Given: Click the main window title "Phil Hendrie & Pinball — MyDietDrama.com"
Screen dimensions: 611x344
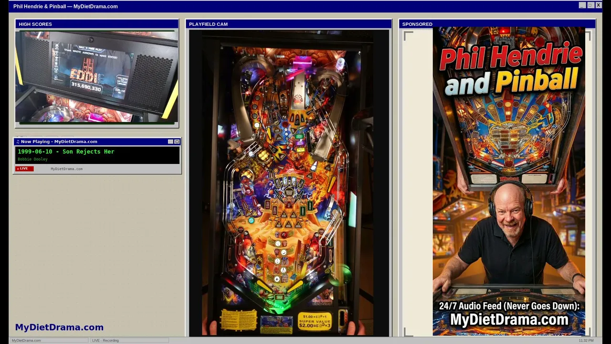Looking at the screenshot, I should pyautogui.click(x=65, y=6).
